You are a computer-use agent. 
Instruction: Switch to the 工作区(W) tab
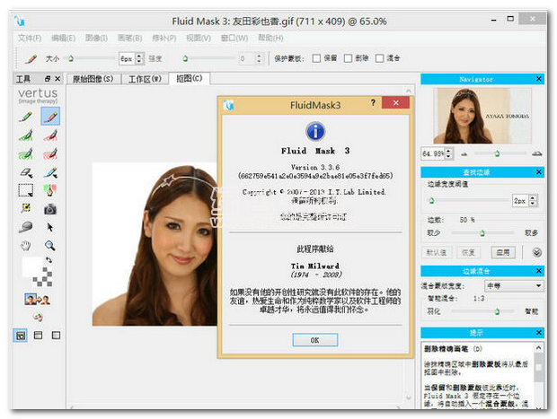[145, 79]
